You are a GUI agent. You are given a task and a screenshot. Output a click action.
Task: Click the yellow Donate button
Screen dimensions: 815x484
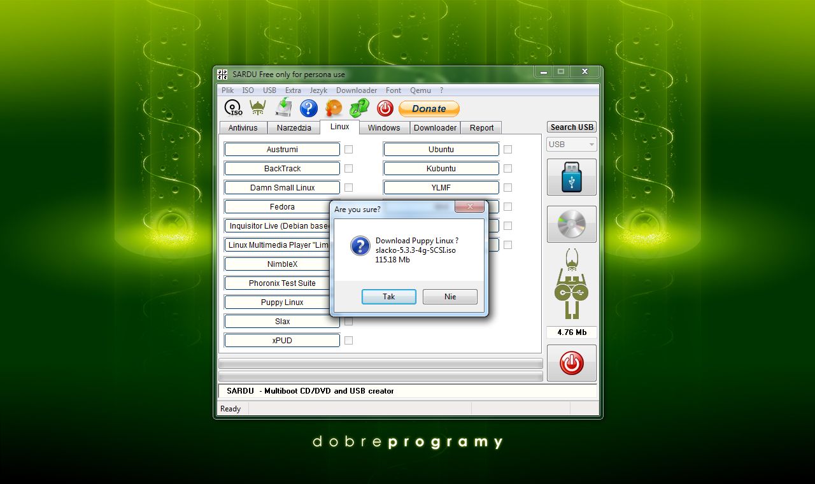pos(429,108)
